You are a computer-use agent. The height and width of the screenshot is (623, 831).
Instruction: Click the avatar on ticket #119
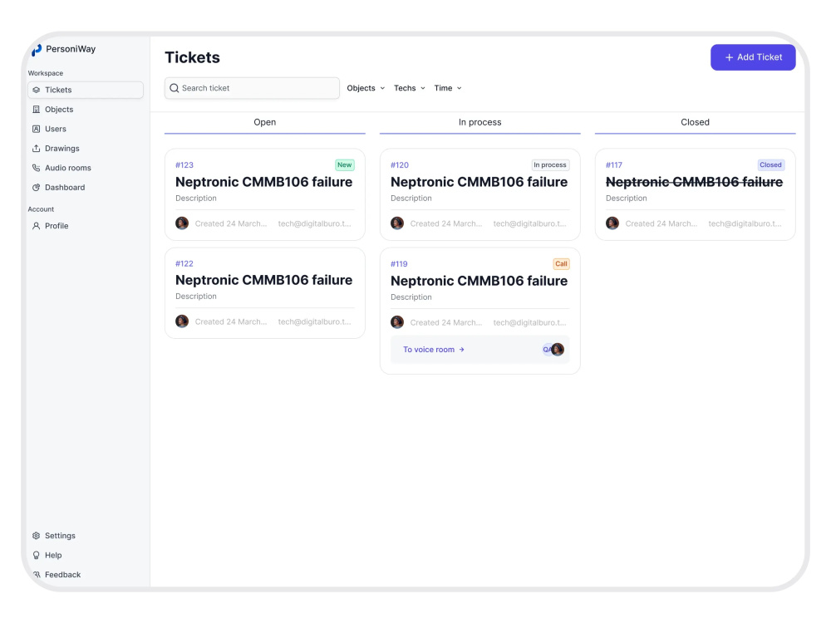[x=397, y=322]
